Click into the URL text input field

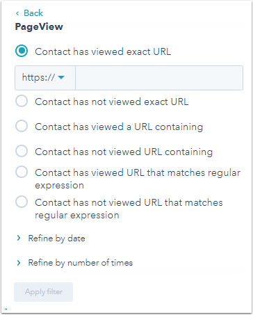pyautogui.click(x=159, y=78)
